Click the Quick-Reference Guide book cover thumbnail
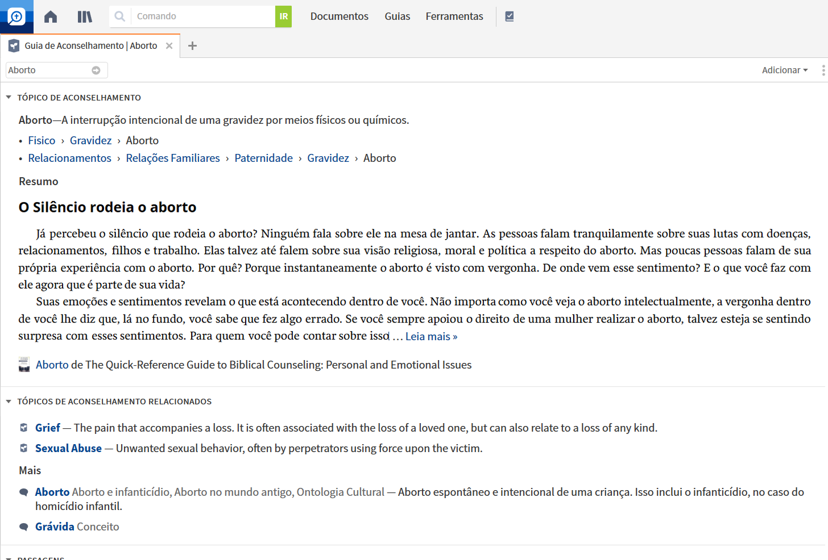This screenshot has width=828, height=560. tap(24, 365)
